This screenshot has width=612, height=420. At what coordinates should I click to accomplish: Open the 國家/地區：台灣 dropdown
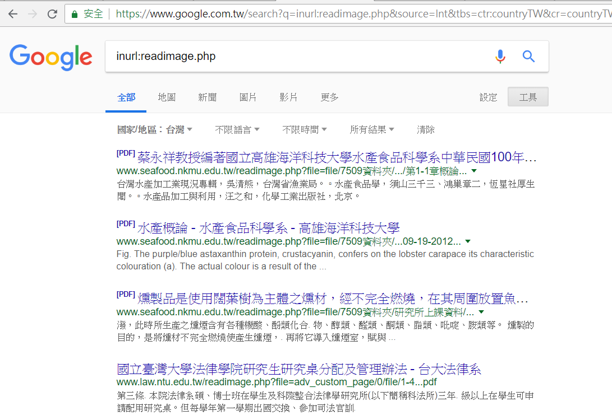(x=155, y=130)
